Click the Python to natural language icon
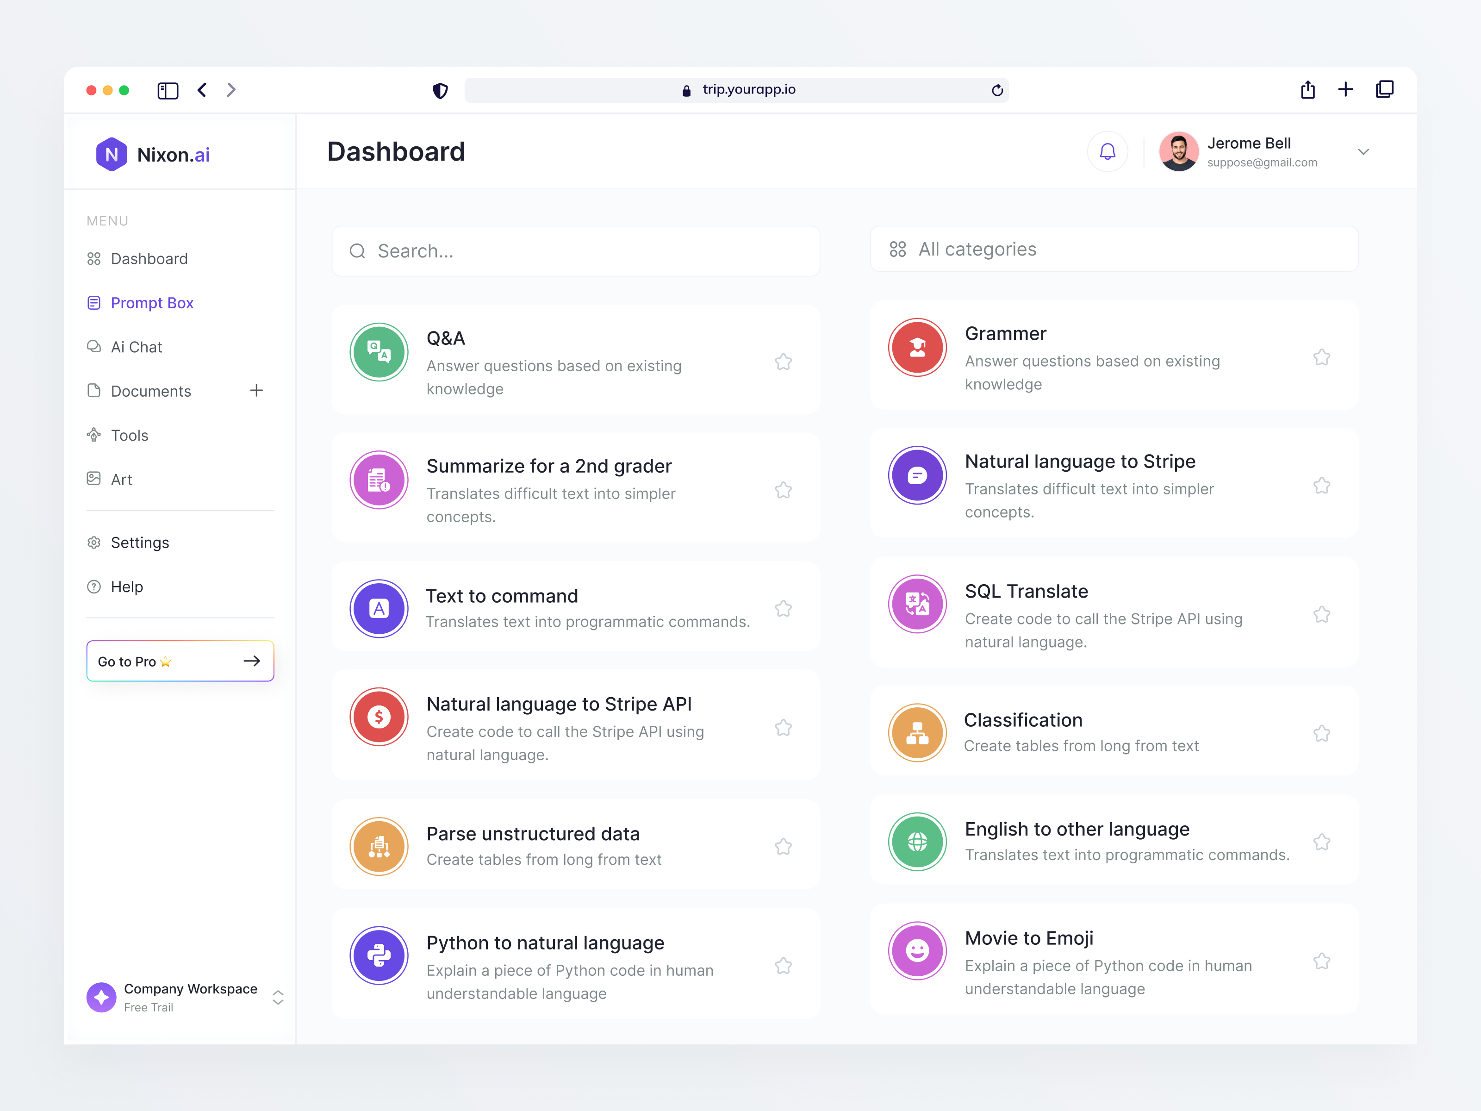 coord(379,955)
